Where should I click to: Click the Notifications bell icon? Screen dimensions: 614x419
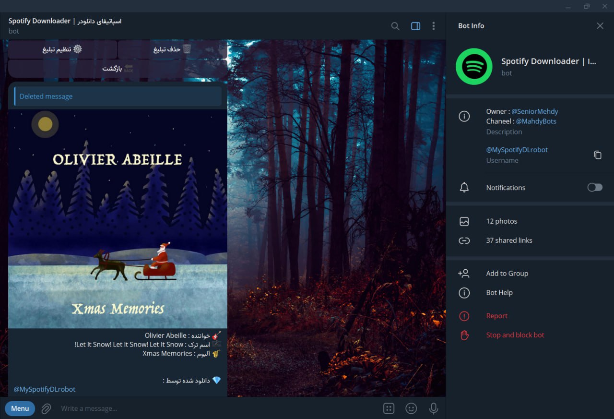464,188
